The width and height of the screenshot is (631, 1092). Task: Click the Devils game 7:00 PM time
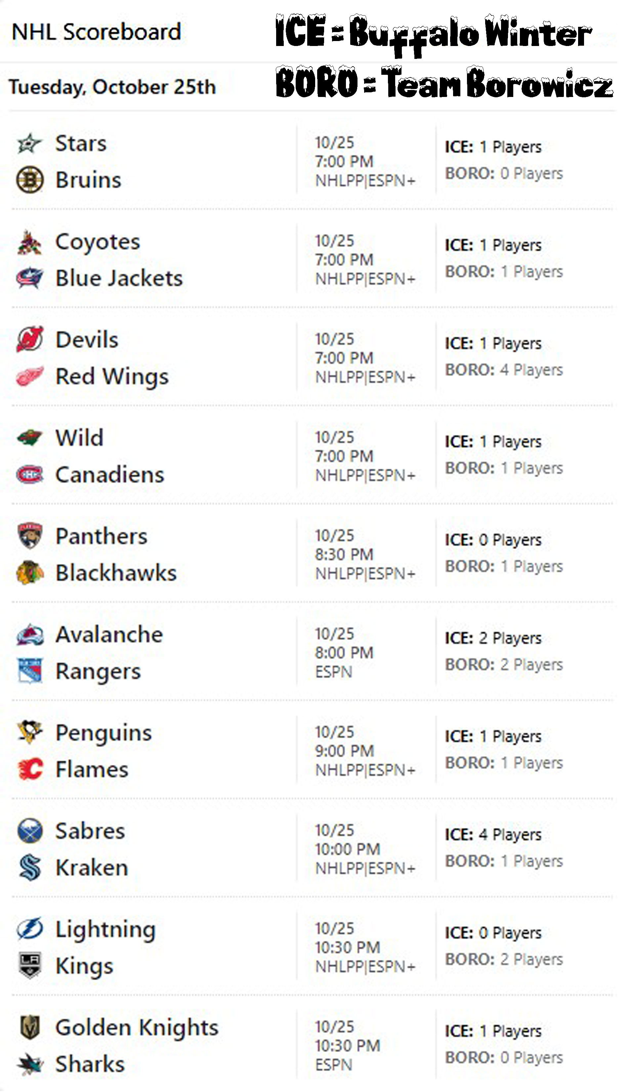pyautogui.click(x=344, y=358)
